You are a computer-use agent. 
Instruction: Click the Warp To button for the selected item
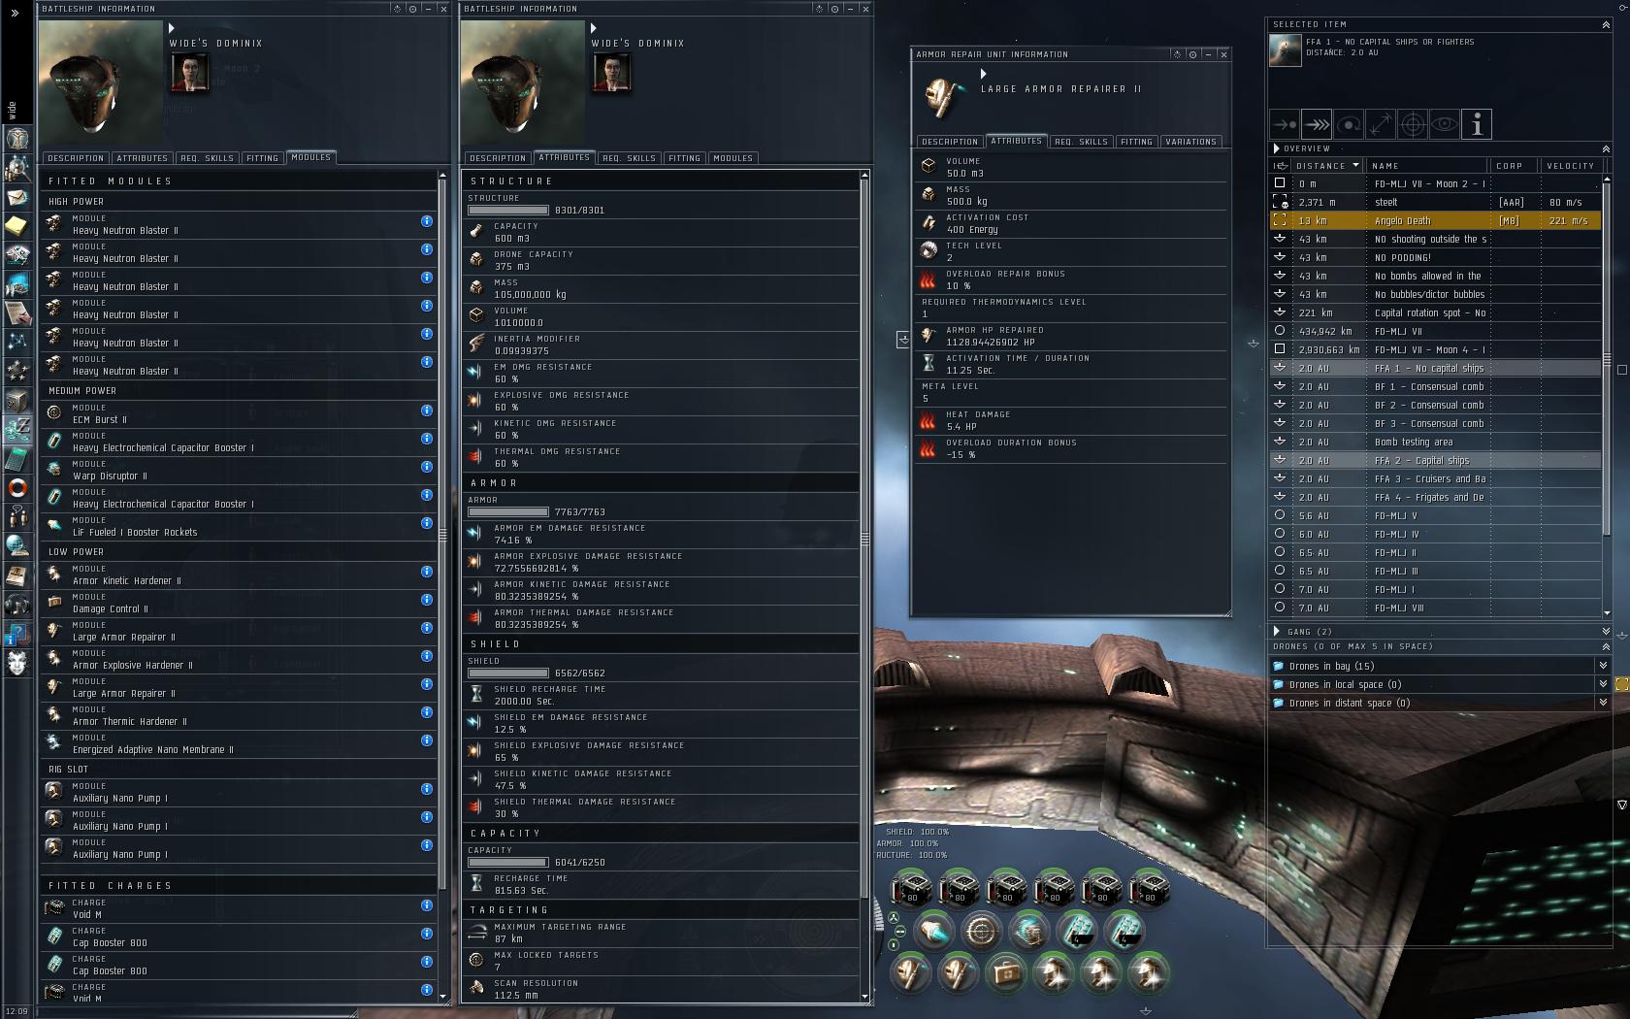[x=1317, y=124]
